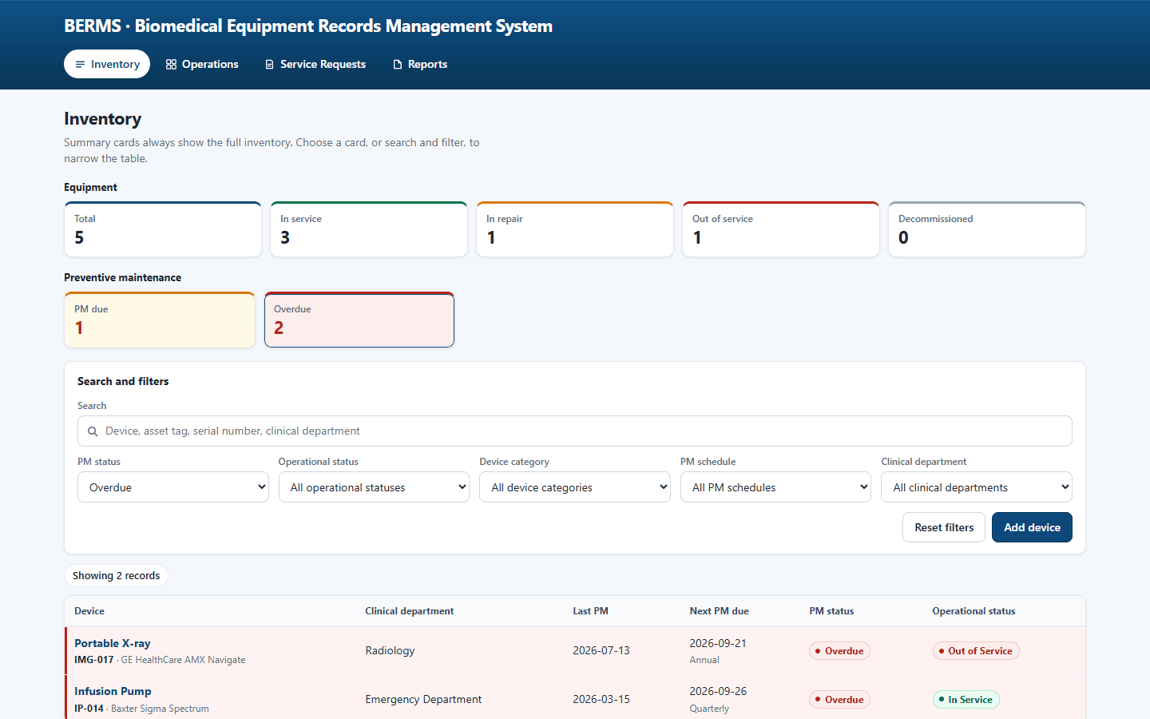This screenshot has width=1150, height=719.
Task: Click the Out of Service status badge
Action: pyautogui.click(x=976, y=651)
